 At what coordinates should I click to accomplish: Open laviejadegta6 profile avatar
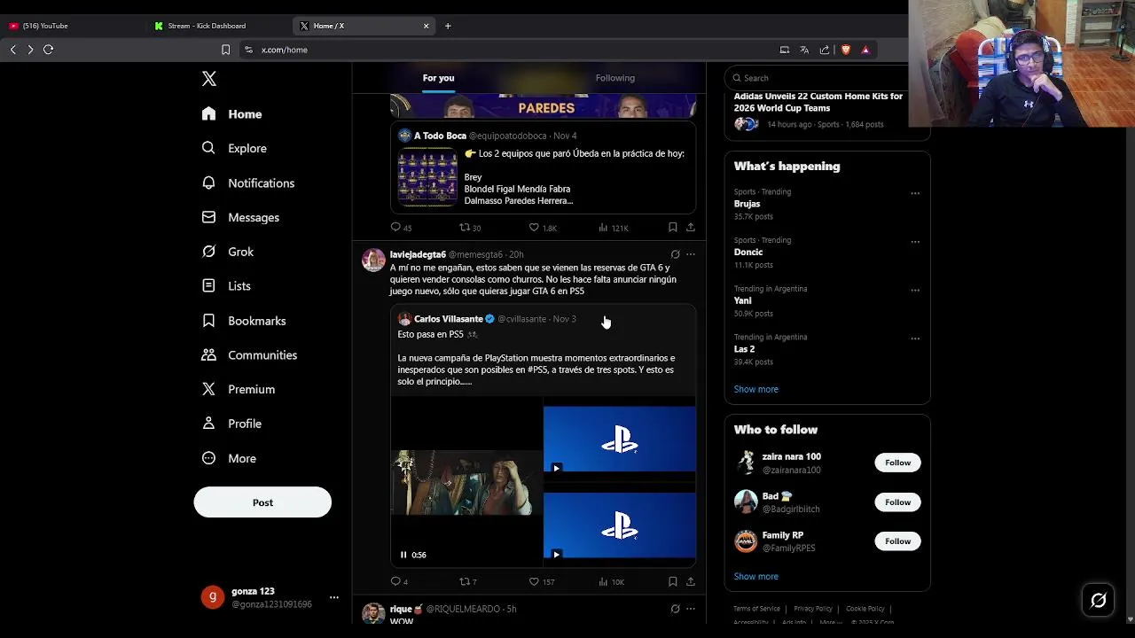(x=373, y=260)
